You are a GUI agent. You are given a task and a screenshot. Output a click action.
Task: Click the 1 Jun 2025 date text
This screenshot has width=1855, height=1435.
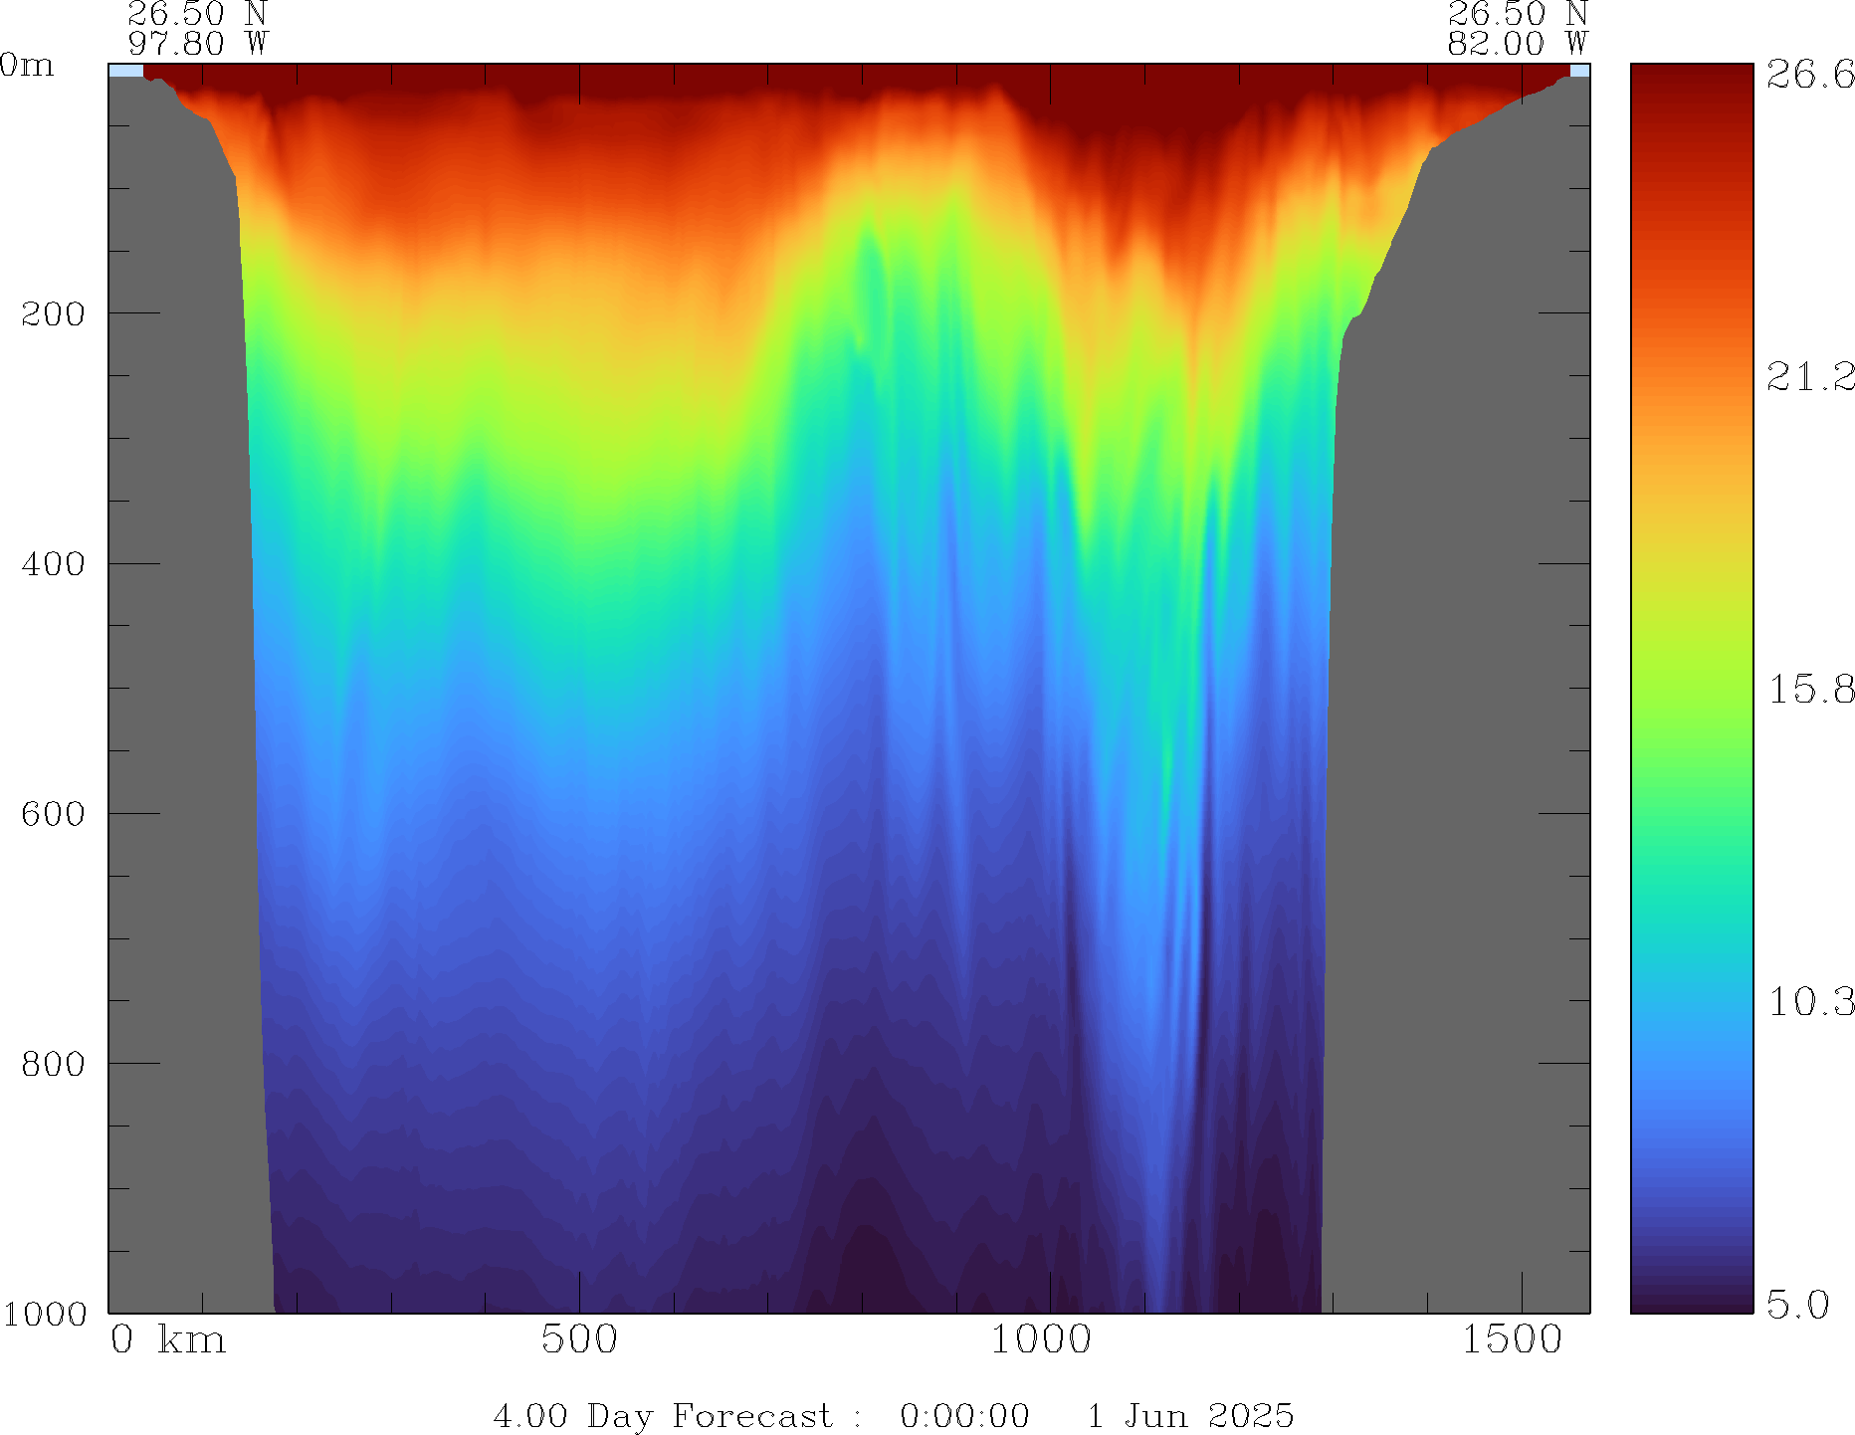pyautogui.click(x=1190, y=1415)
